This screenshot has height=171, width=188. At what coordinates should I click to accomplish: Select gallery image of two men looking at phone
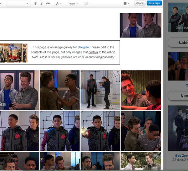tap(19, 90)
